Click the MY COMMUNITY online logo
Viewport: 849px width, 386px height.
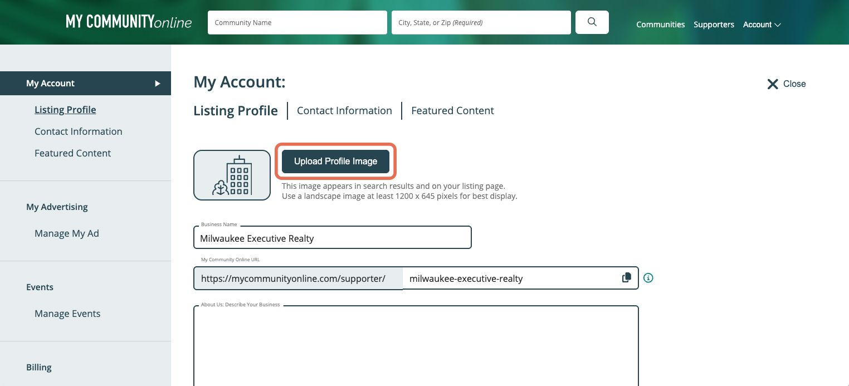(x=129, y=22)
